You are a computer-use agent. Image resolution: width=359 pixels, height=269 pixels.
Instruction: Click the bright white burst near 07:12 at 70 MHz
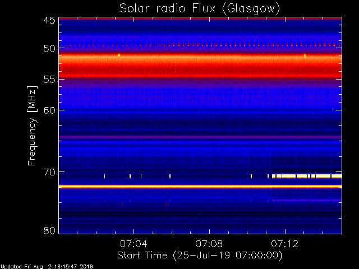click(307, 176)
